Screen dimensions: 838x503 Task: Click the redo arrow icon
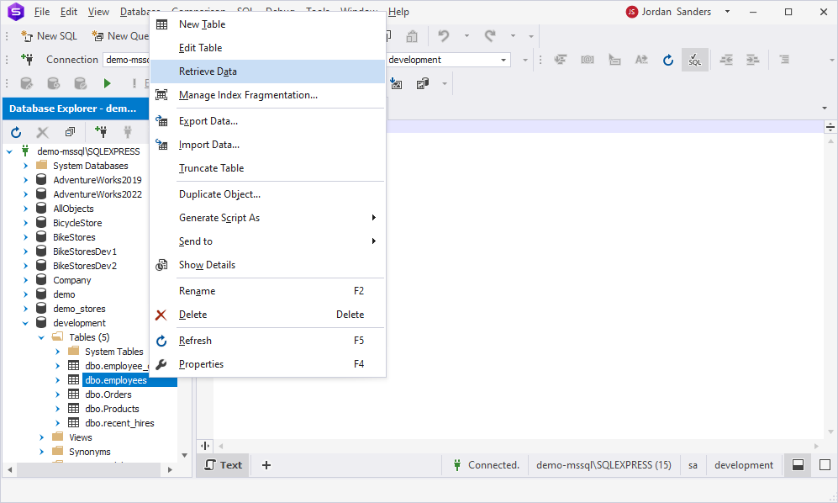[x=489, y=36]
